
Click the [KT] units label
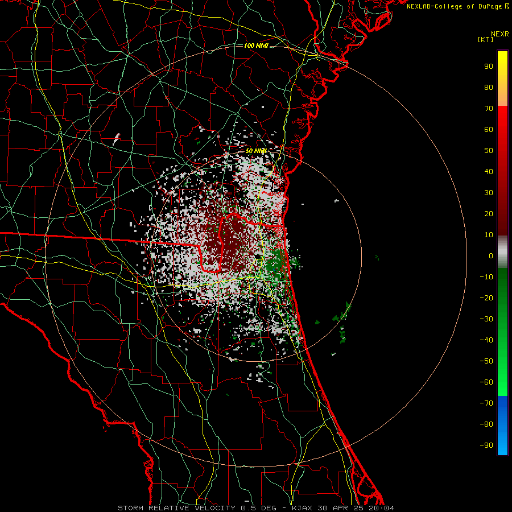[x=486, y=39]
